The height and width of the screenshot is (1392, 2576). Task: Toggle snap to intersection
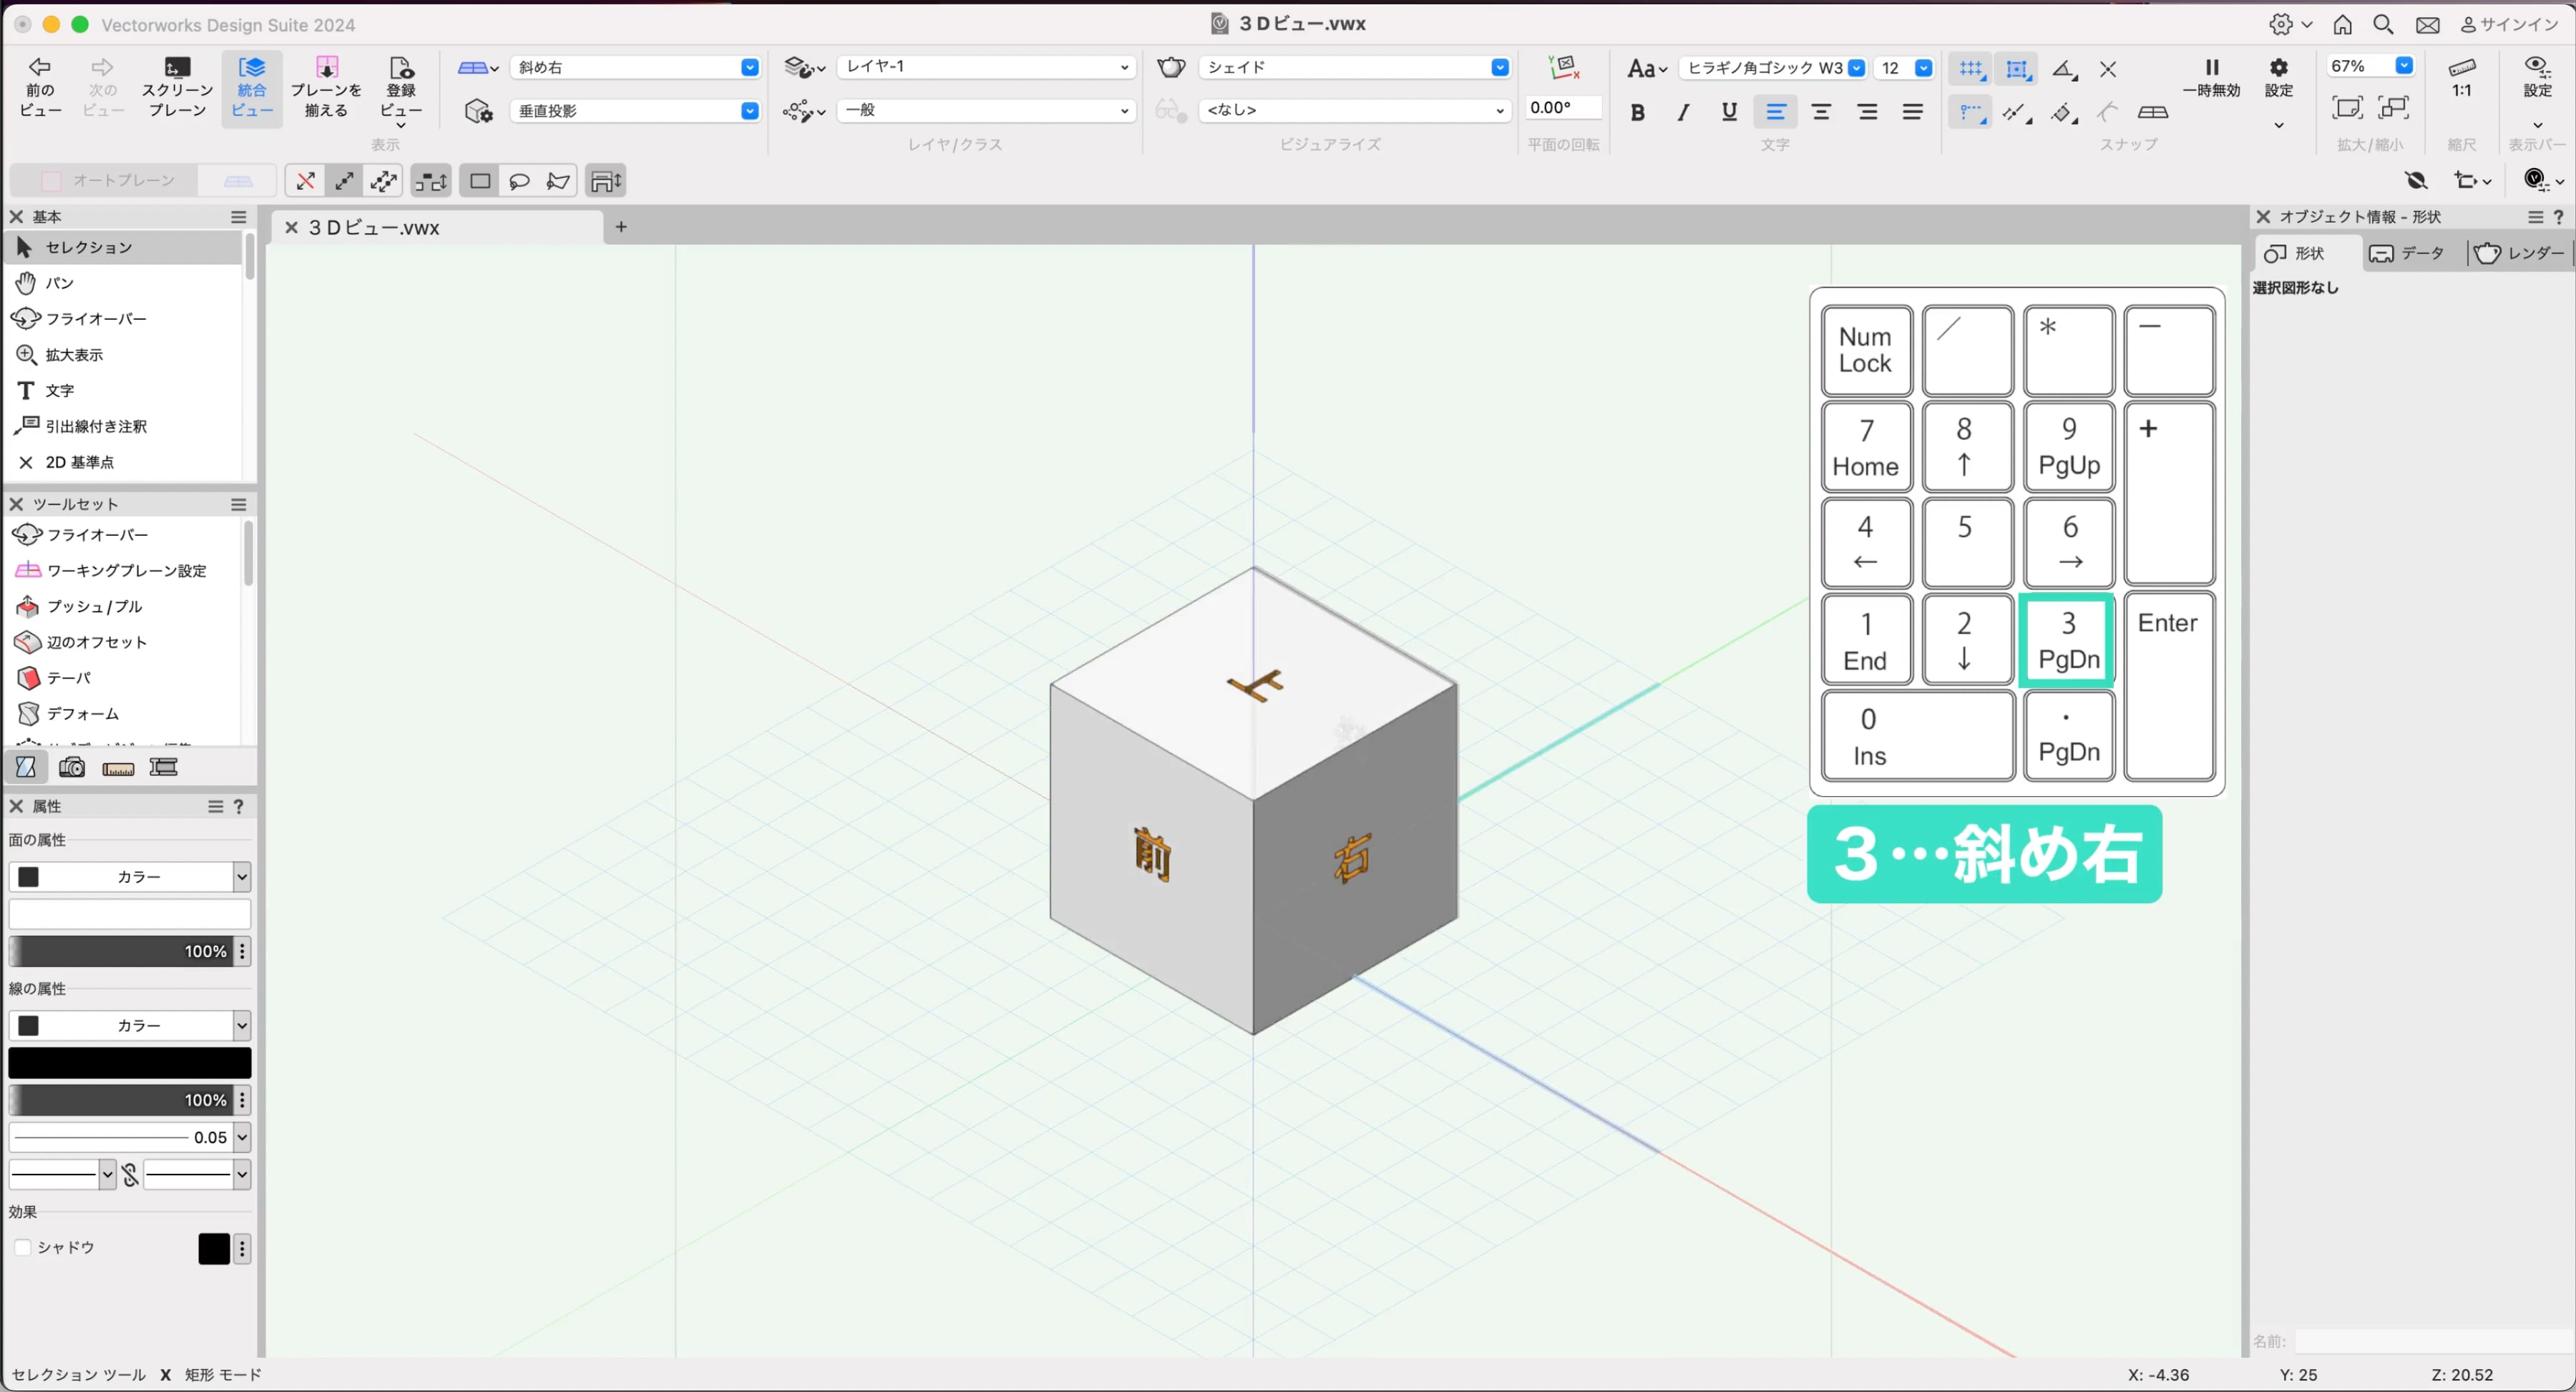(2108, 69)
